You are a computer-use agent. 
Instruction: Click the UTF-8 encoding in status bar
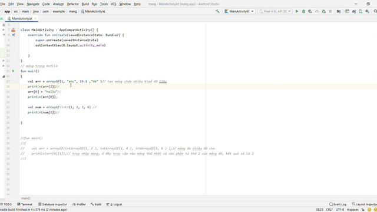point(340,210)
